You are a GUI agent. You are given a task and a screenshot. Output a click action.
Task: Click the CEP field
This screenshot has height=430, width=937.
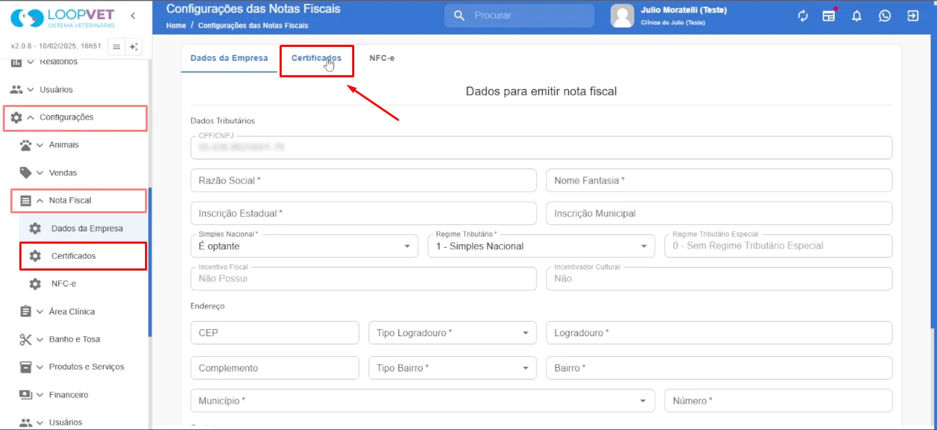tap(275, 333)
